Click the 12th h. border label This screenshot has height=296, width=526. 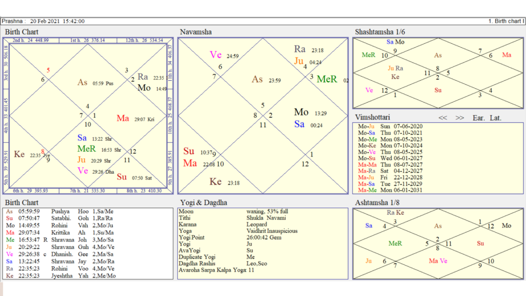pyautogui.click(x=144, y=40)
